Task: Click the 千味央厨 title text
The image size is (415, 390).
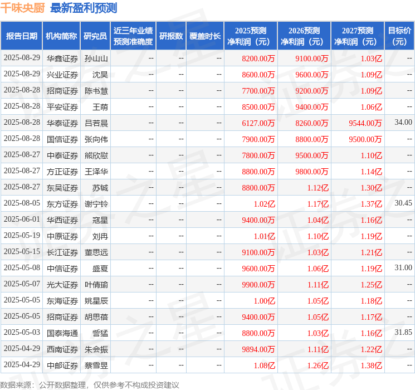Action: pos(22,8)
